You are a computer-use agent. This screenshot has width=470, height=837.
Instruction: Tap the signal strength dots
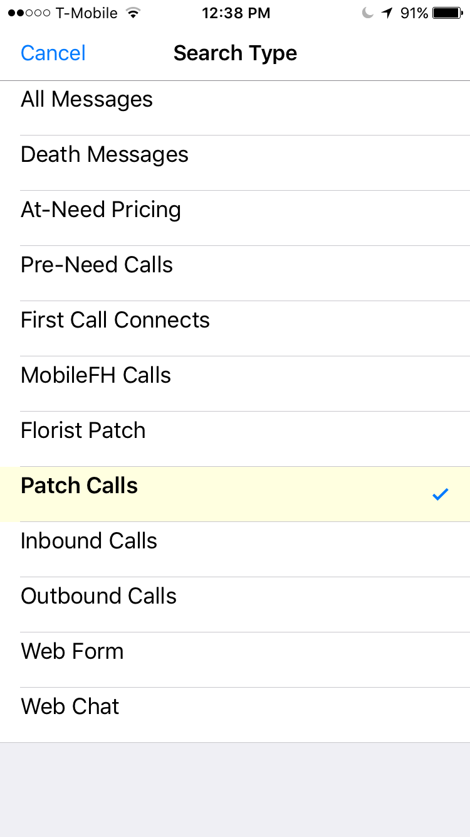click(x=29, y=13)
